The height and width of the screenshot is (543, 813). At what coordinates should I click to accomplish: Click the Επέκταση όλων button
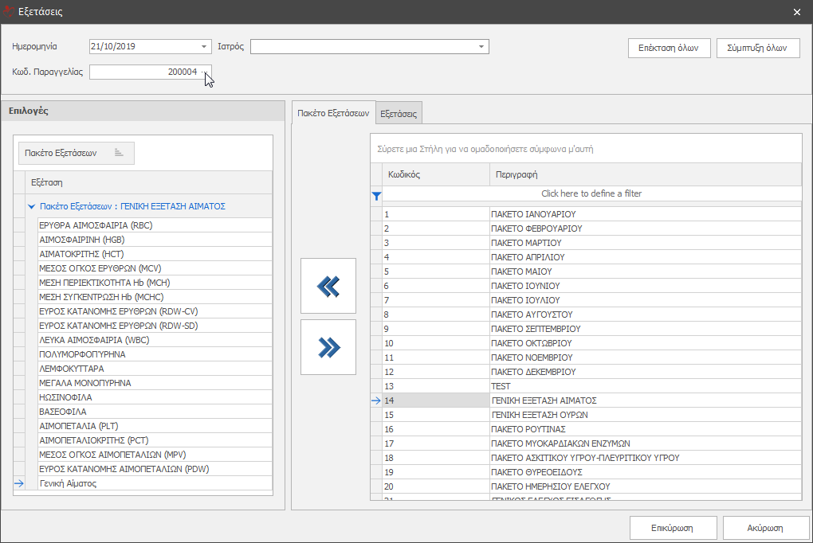tap(669, 48)
